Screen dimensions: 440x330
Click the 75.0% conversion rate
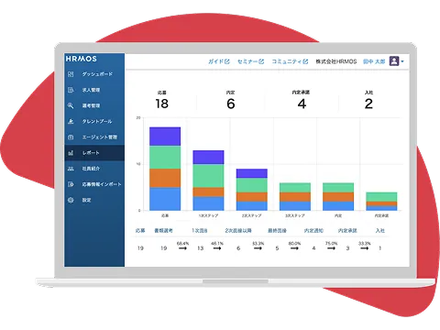click(x=331, y=244)
